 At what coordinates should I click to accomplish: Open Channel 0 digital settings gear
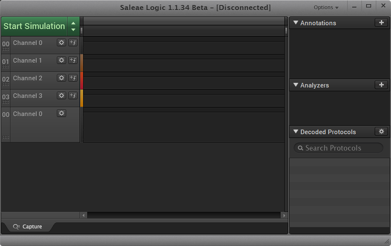62,42
